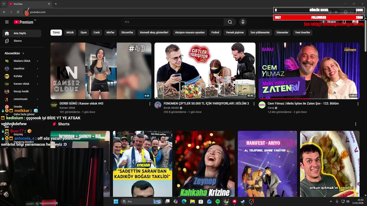
Task: Open OBS Studio from the taskbar
Action: coord(251,201)
